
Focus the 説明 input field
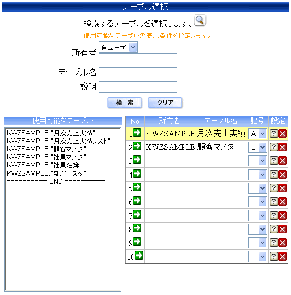coord(138,87)
